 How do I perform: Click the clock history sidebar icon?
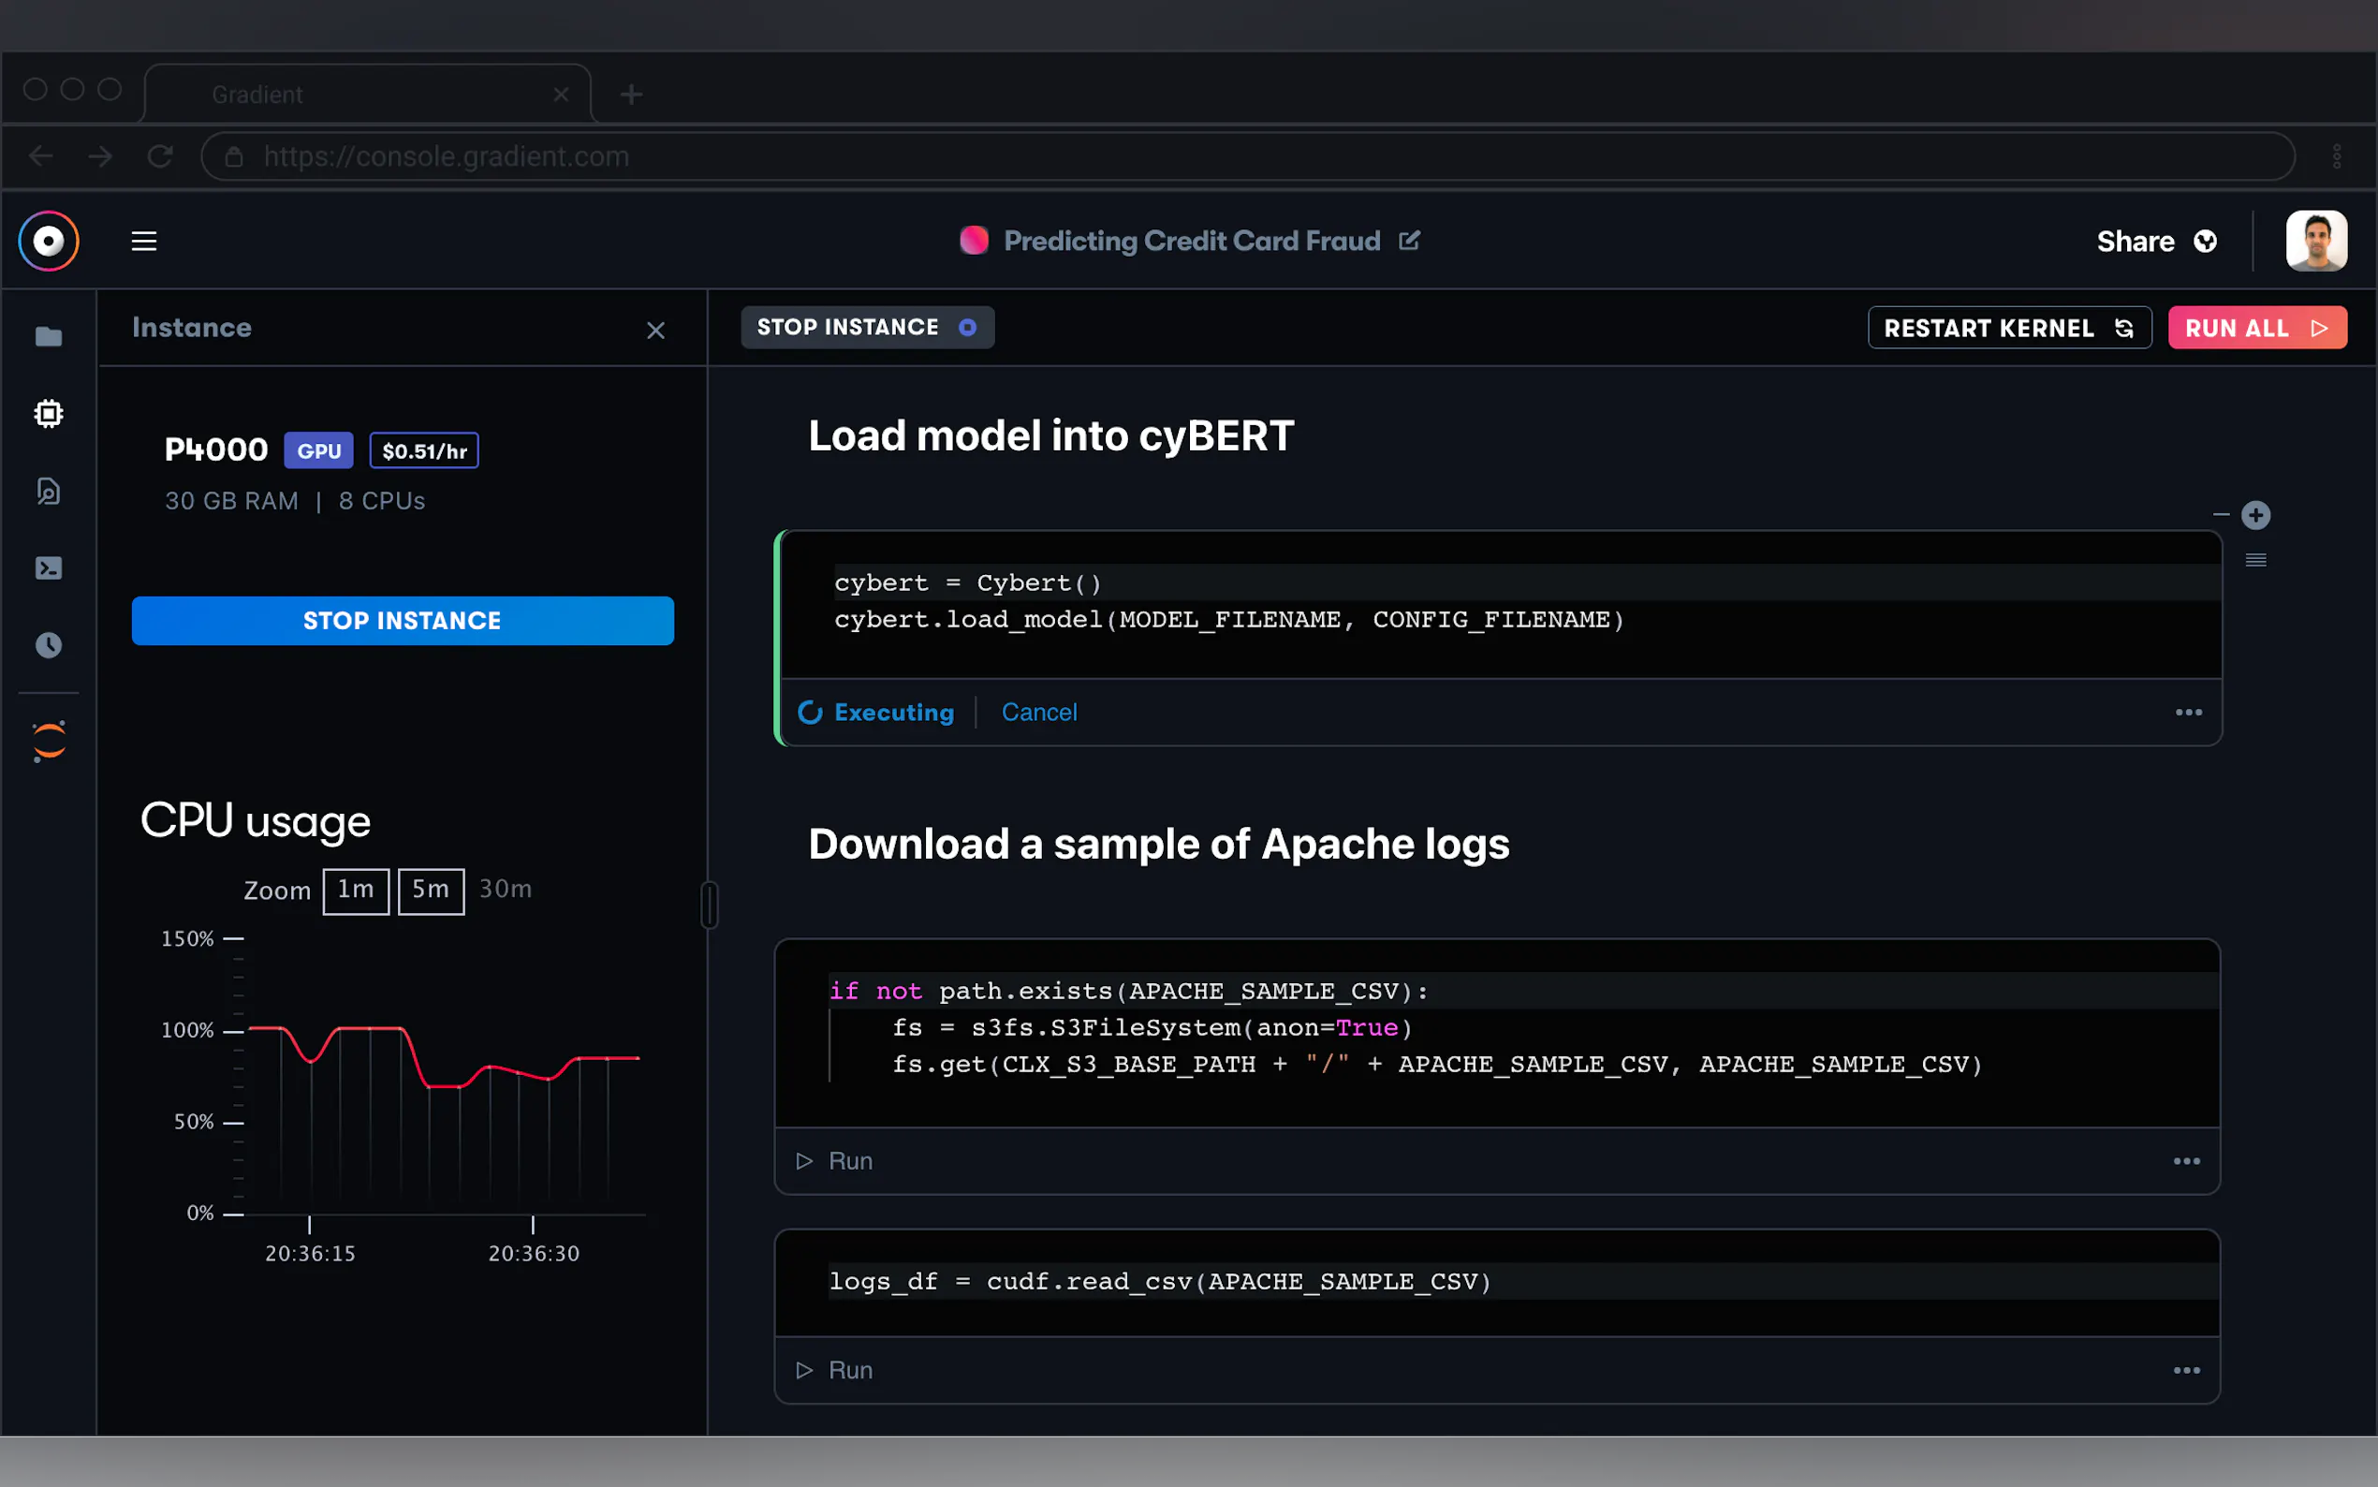click(x=48, y=645)
